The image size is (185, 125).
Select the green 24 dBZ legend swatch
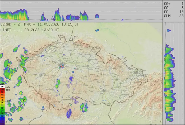(x=2, y=111)
